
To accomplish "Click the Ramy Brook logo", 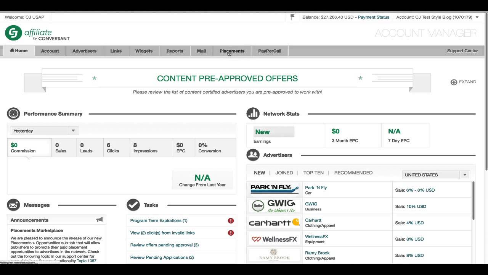I will (274, 255).
